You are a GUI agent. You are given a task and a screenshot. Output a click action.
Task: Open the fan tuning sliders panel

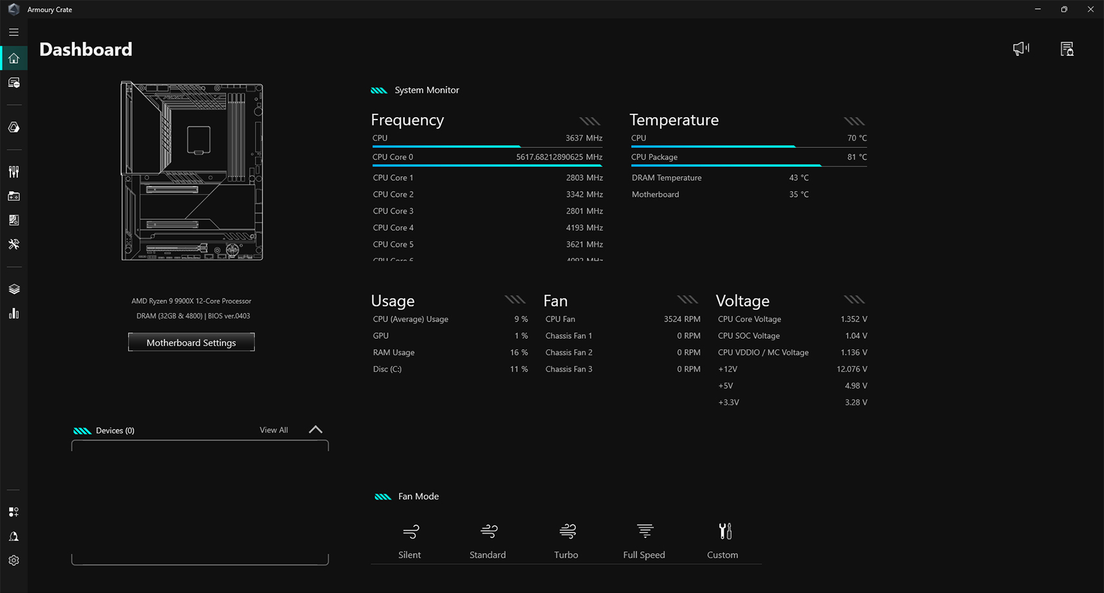(14, 172)
